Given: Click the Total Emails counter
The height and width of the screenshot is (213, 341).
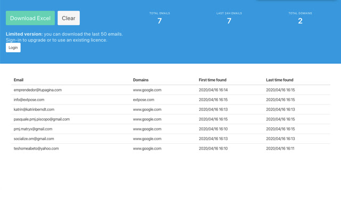Looking at the screenshot, I should (160, 19).
